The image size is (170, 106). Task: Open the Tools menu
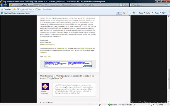click(x=158, y=13)
